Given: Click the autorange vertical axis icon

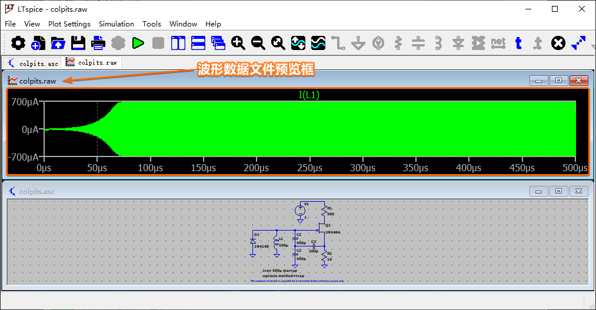Looking at the screenshot, I should pos(298,43).
